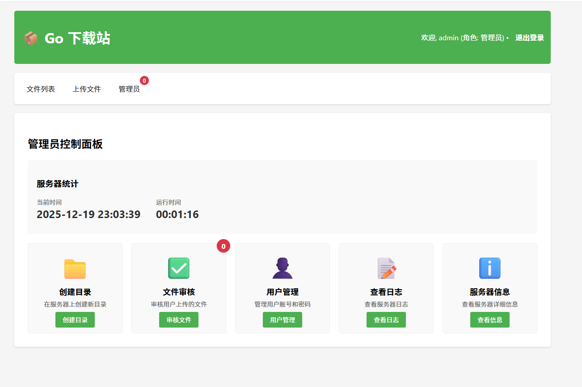Click the green checkmark icon for 文件审核

coord(179,269)
